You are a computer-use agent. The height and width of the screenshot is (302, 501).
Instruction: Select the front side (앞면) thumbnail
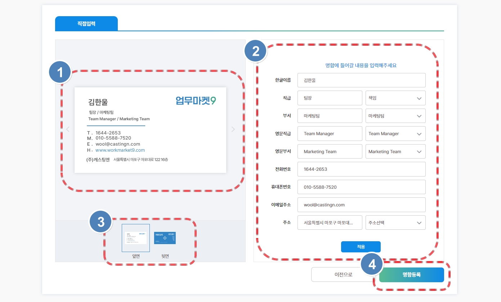(135, 238)
